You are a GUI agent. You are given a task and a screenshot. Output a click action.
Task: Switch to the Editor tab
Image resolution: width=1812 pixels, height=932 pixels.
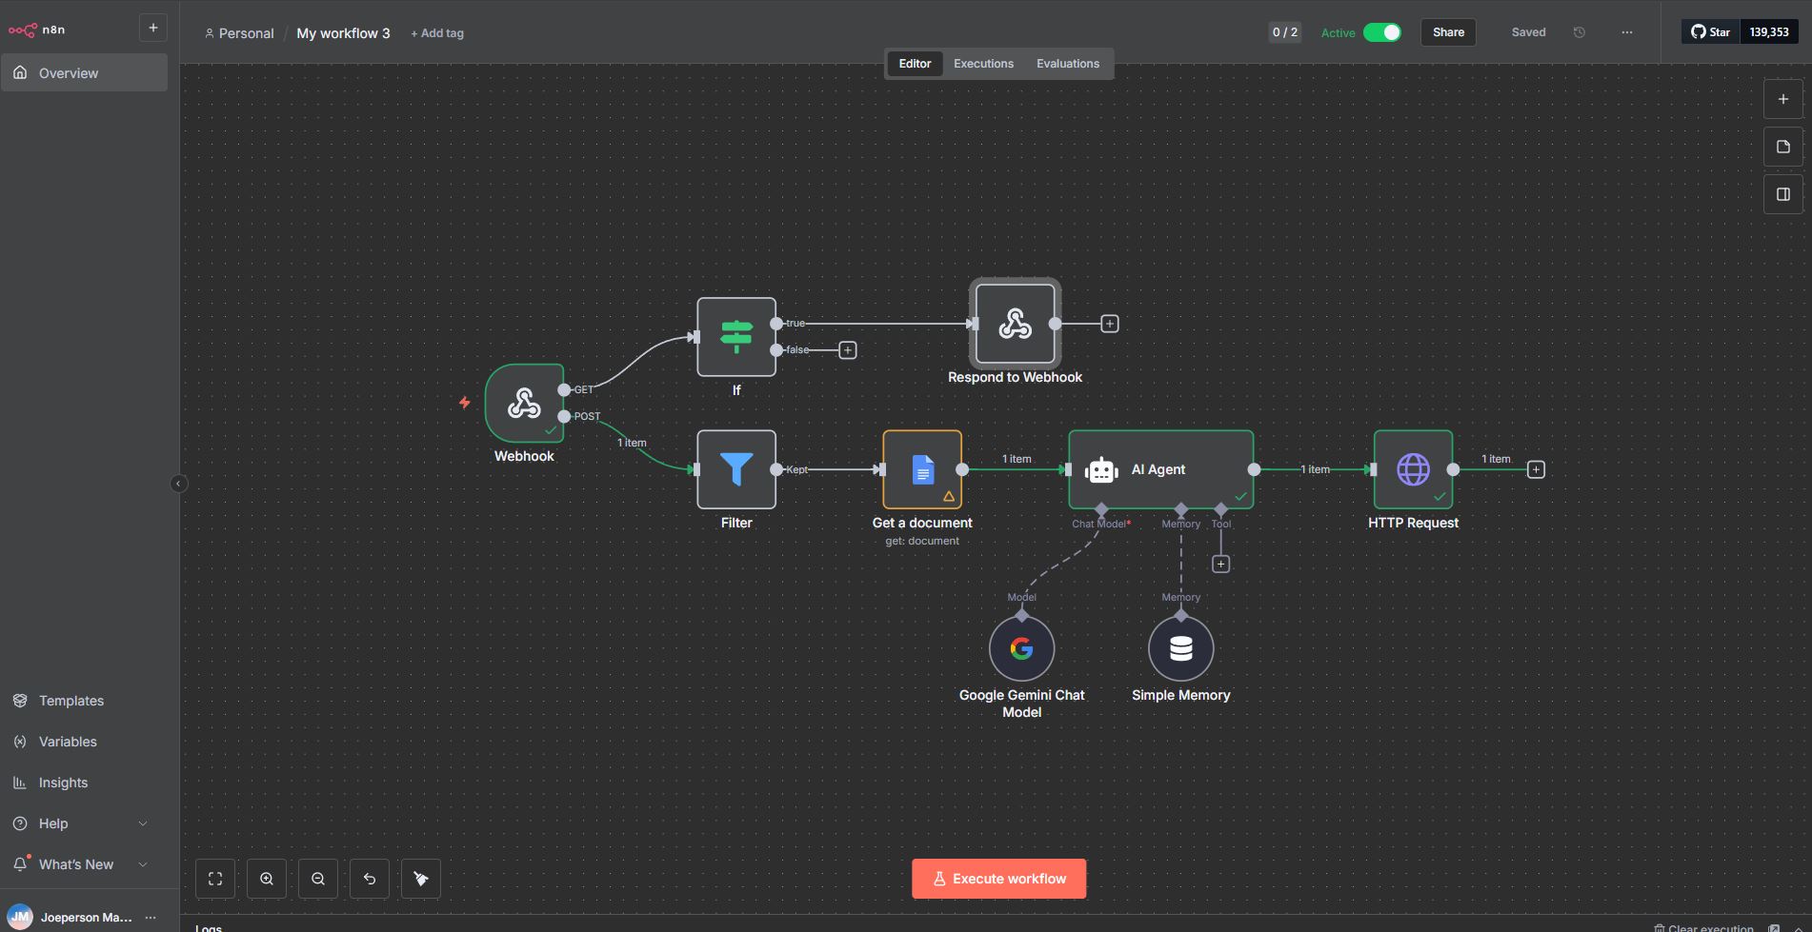pos(915,64)
